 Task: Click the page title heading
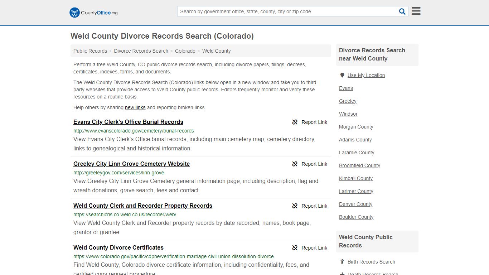coord(162,36)
